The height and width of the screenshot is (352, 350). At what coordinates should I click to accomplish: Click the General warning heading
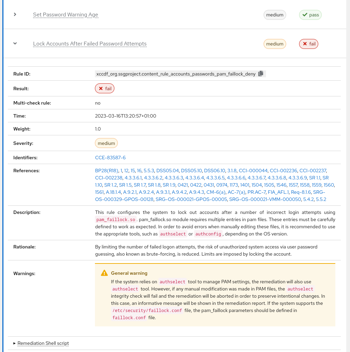click(x=129, y=273)
